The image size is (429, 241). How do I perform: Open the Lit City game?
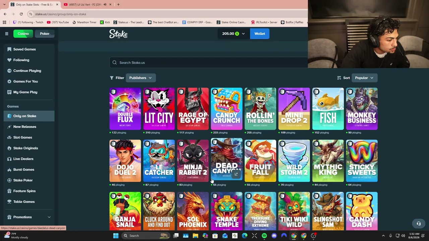[159, 109]
